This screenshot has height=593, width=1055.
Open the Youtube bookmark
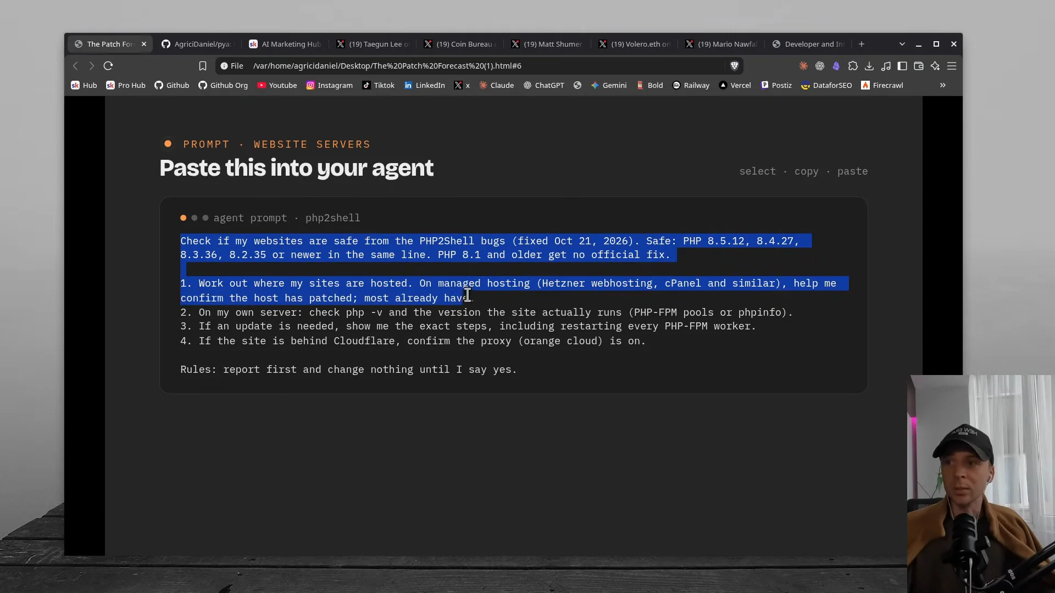point(277,85)
